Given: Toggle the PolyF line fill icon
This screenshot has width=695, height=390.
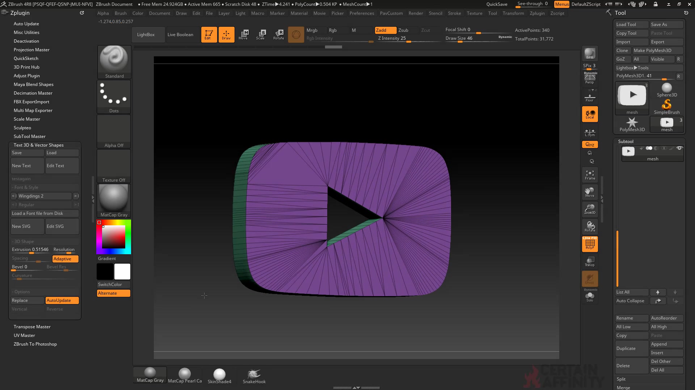Looking at the screenshot, I should click(590, 244).
